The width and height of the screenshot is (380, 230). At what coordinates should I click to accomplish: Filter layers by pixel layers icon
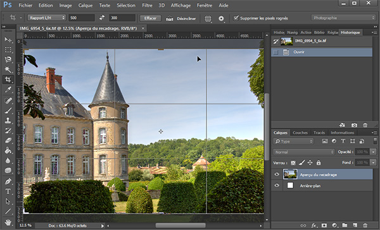point(325,142)
